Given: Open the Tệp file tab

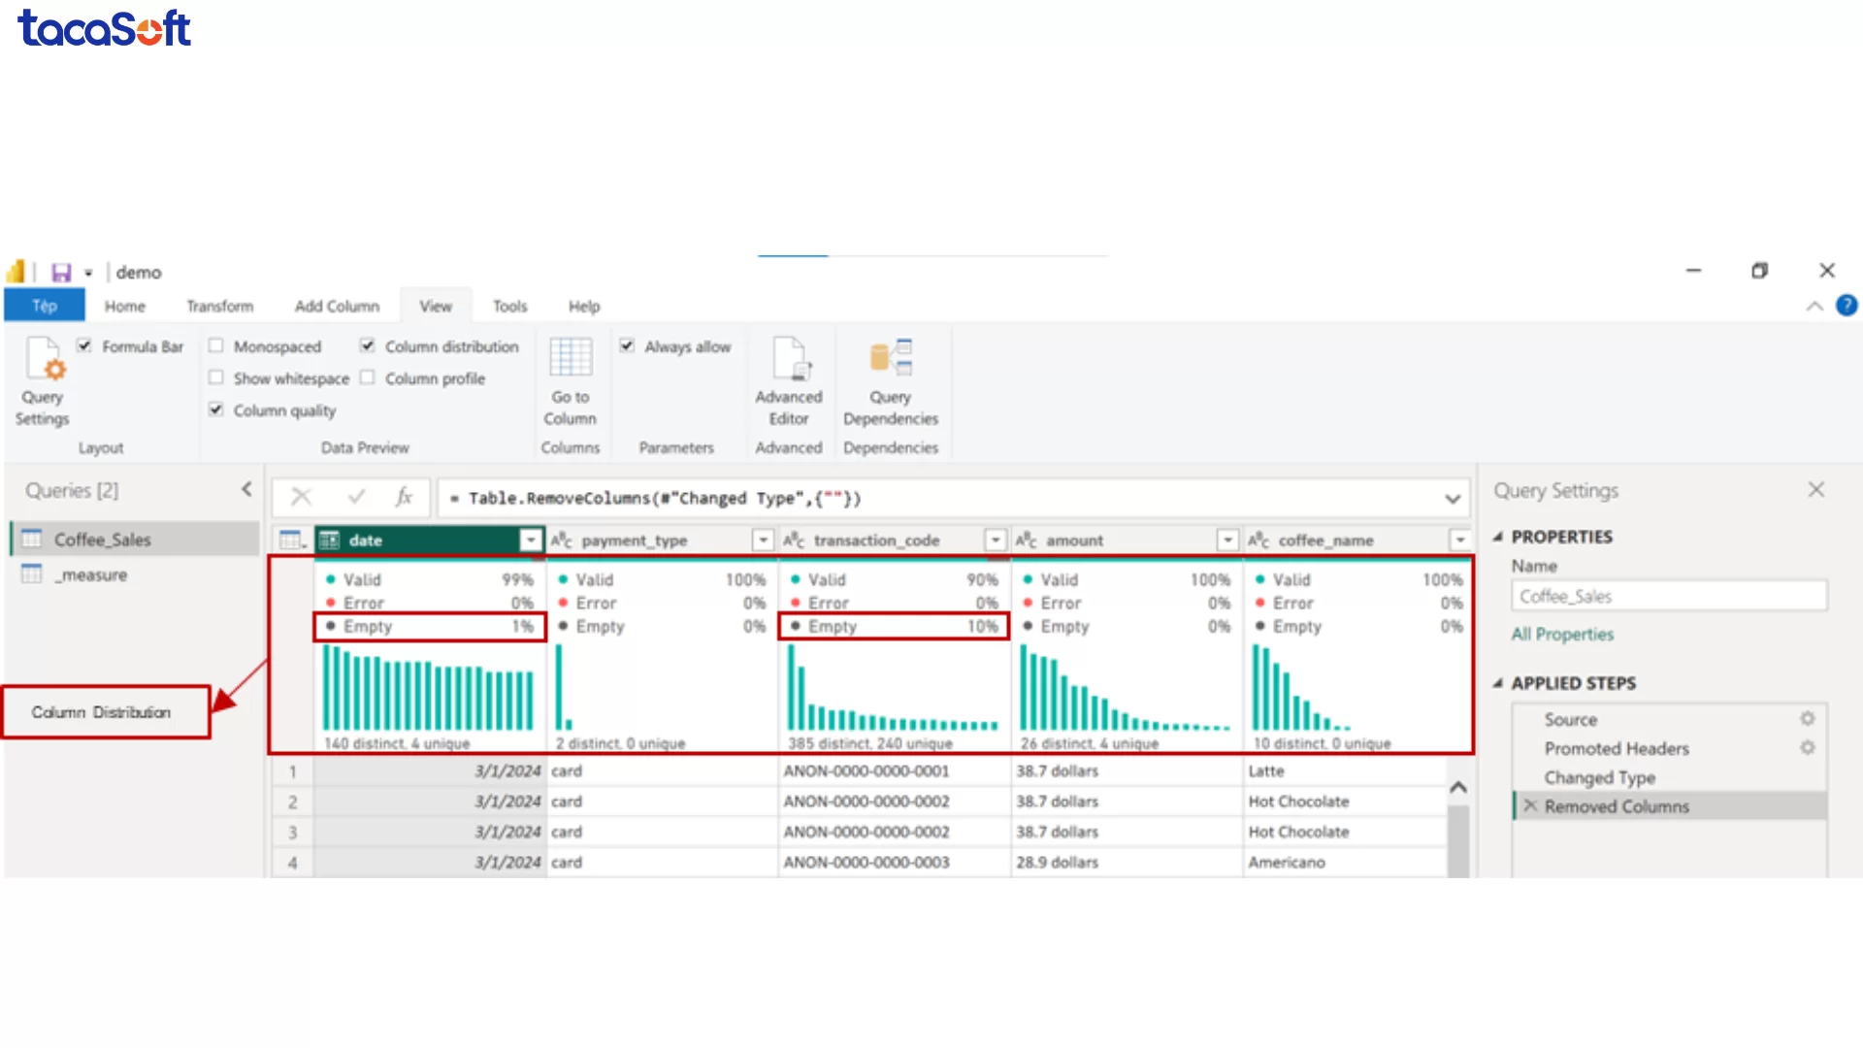Looking at the screenshot, I should 45,306.
